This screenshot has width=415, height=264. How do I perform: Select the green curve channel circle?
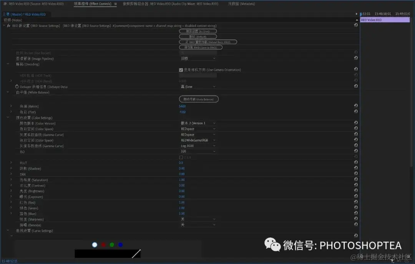112,245
